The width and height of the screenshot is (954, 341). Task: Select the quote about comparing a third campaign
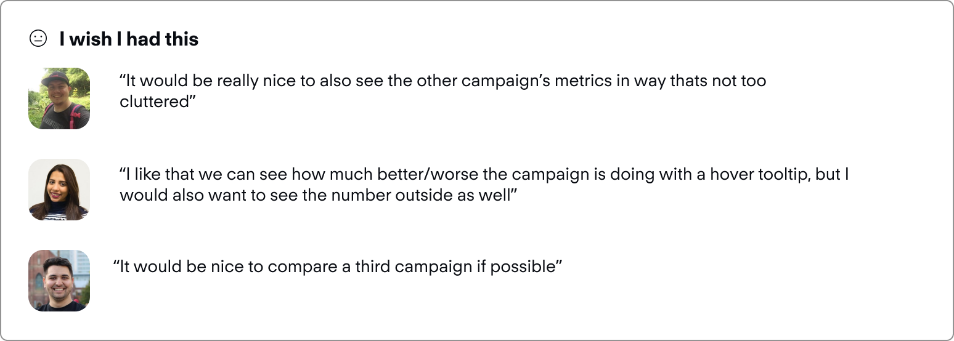338,267
